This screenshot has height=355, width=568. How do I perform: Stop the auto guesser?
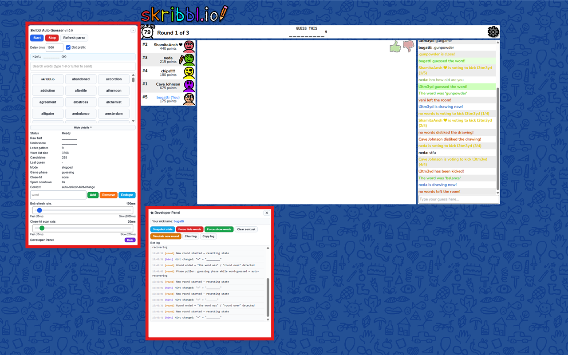tap(52, 38)
